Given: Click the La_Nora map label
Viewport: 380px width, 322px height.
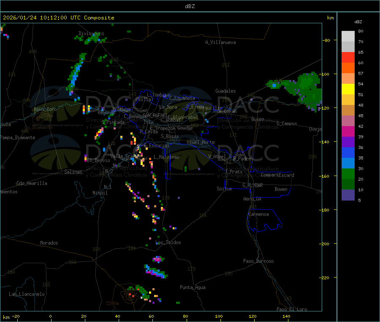Looking at the screenshot, I should (168, 107).
